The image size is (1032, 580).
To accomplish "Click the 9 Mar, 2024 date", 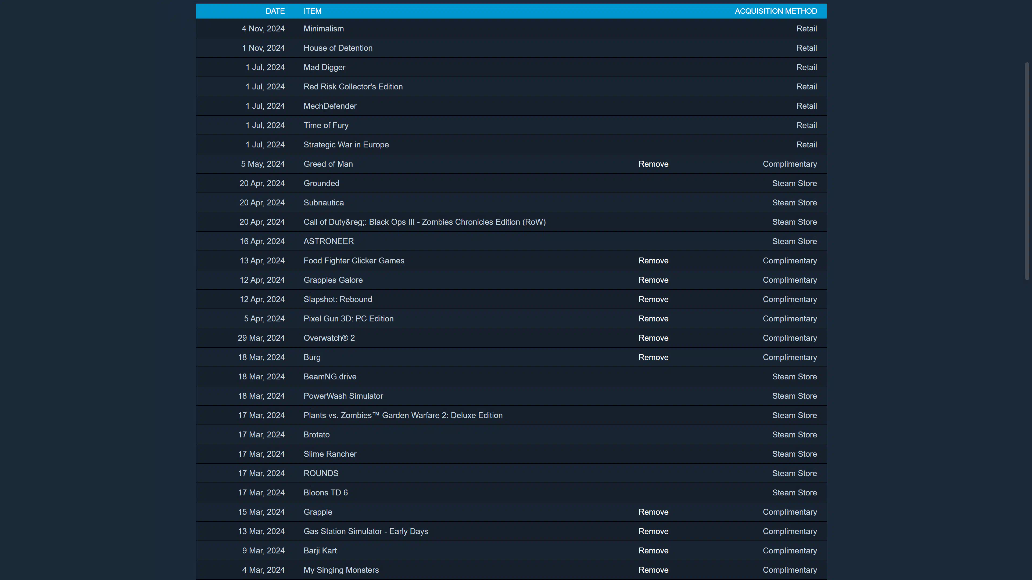I will (263, 551).
